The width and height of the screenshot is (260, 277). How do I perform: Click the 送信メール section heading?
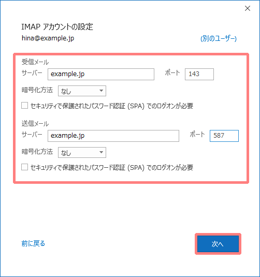coord(35,123)
